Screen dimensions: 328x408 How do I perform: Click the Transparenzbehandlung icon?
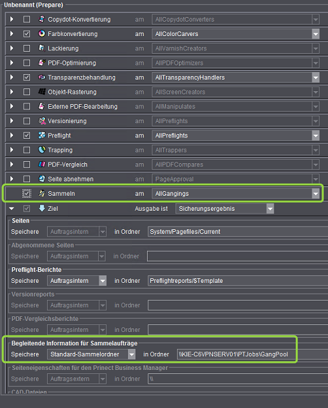tap(42, 78)
